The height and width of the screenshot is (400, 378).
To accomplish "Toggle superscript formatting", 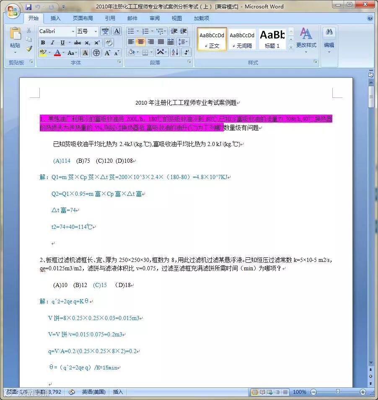I will (97, 43).
